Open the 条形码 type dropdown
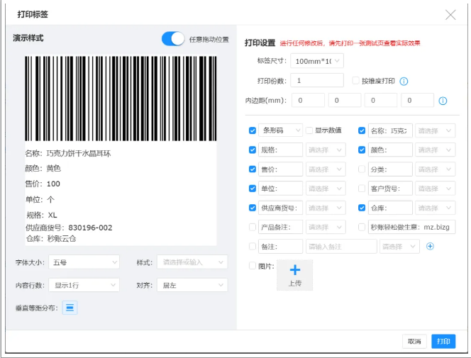 [280, 130]
